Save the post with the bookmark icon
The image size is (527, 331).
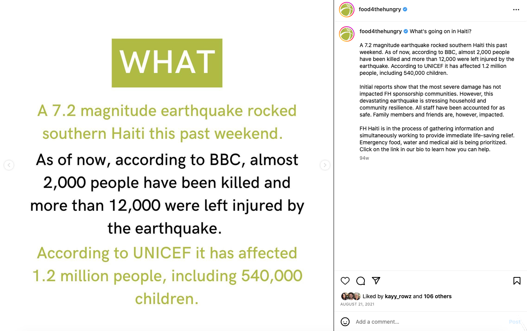click(517, 281)
